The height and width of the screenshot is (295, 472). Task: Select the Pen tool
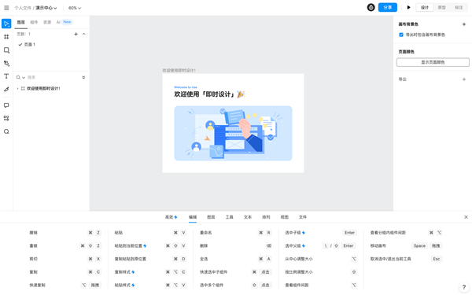coord(6,63)
